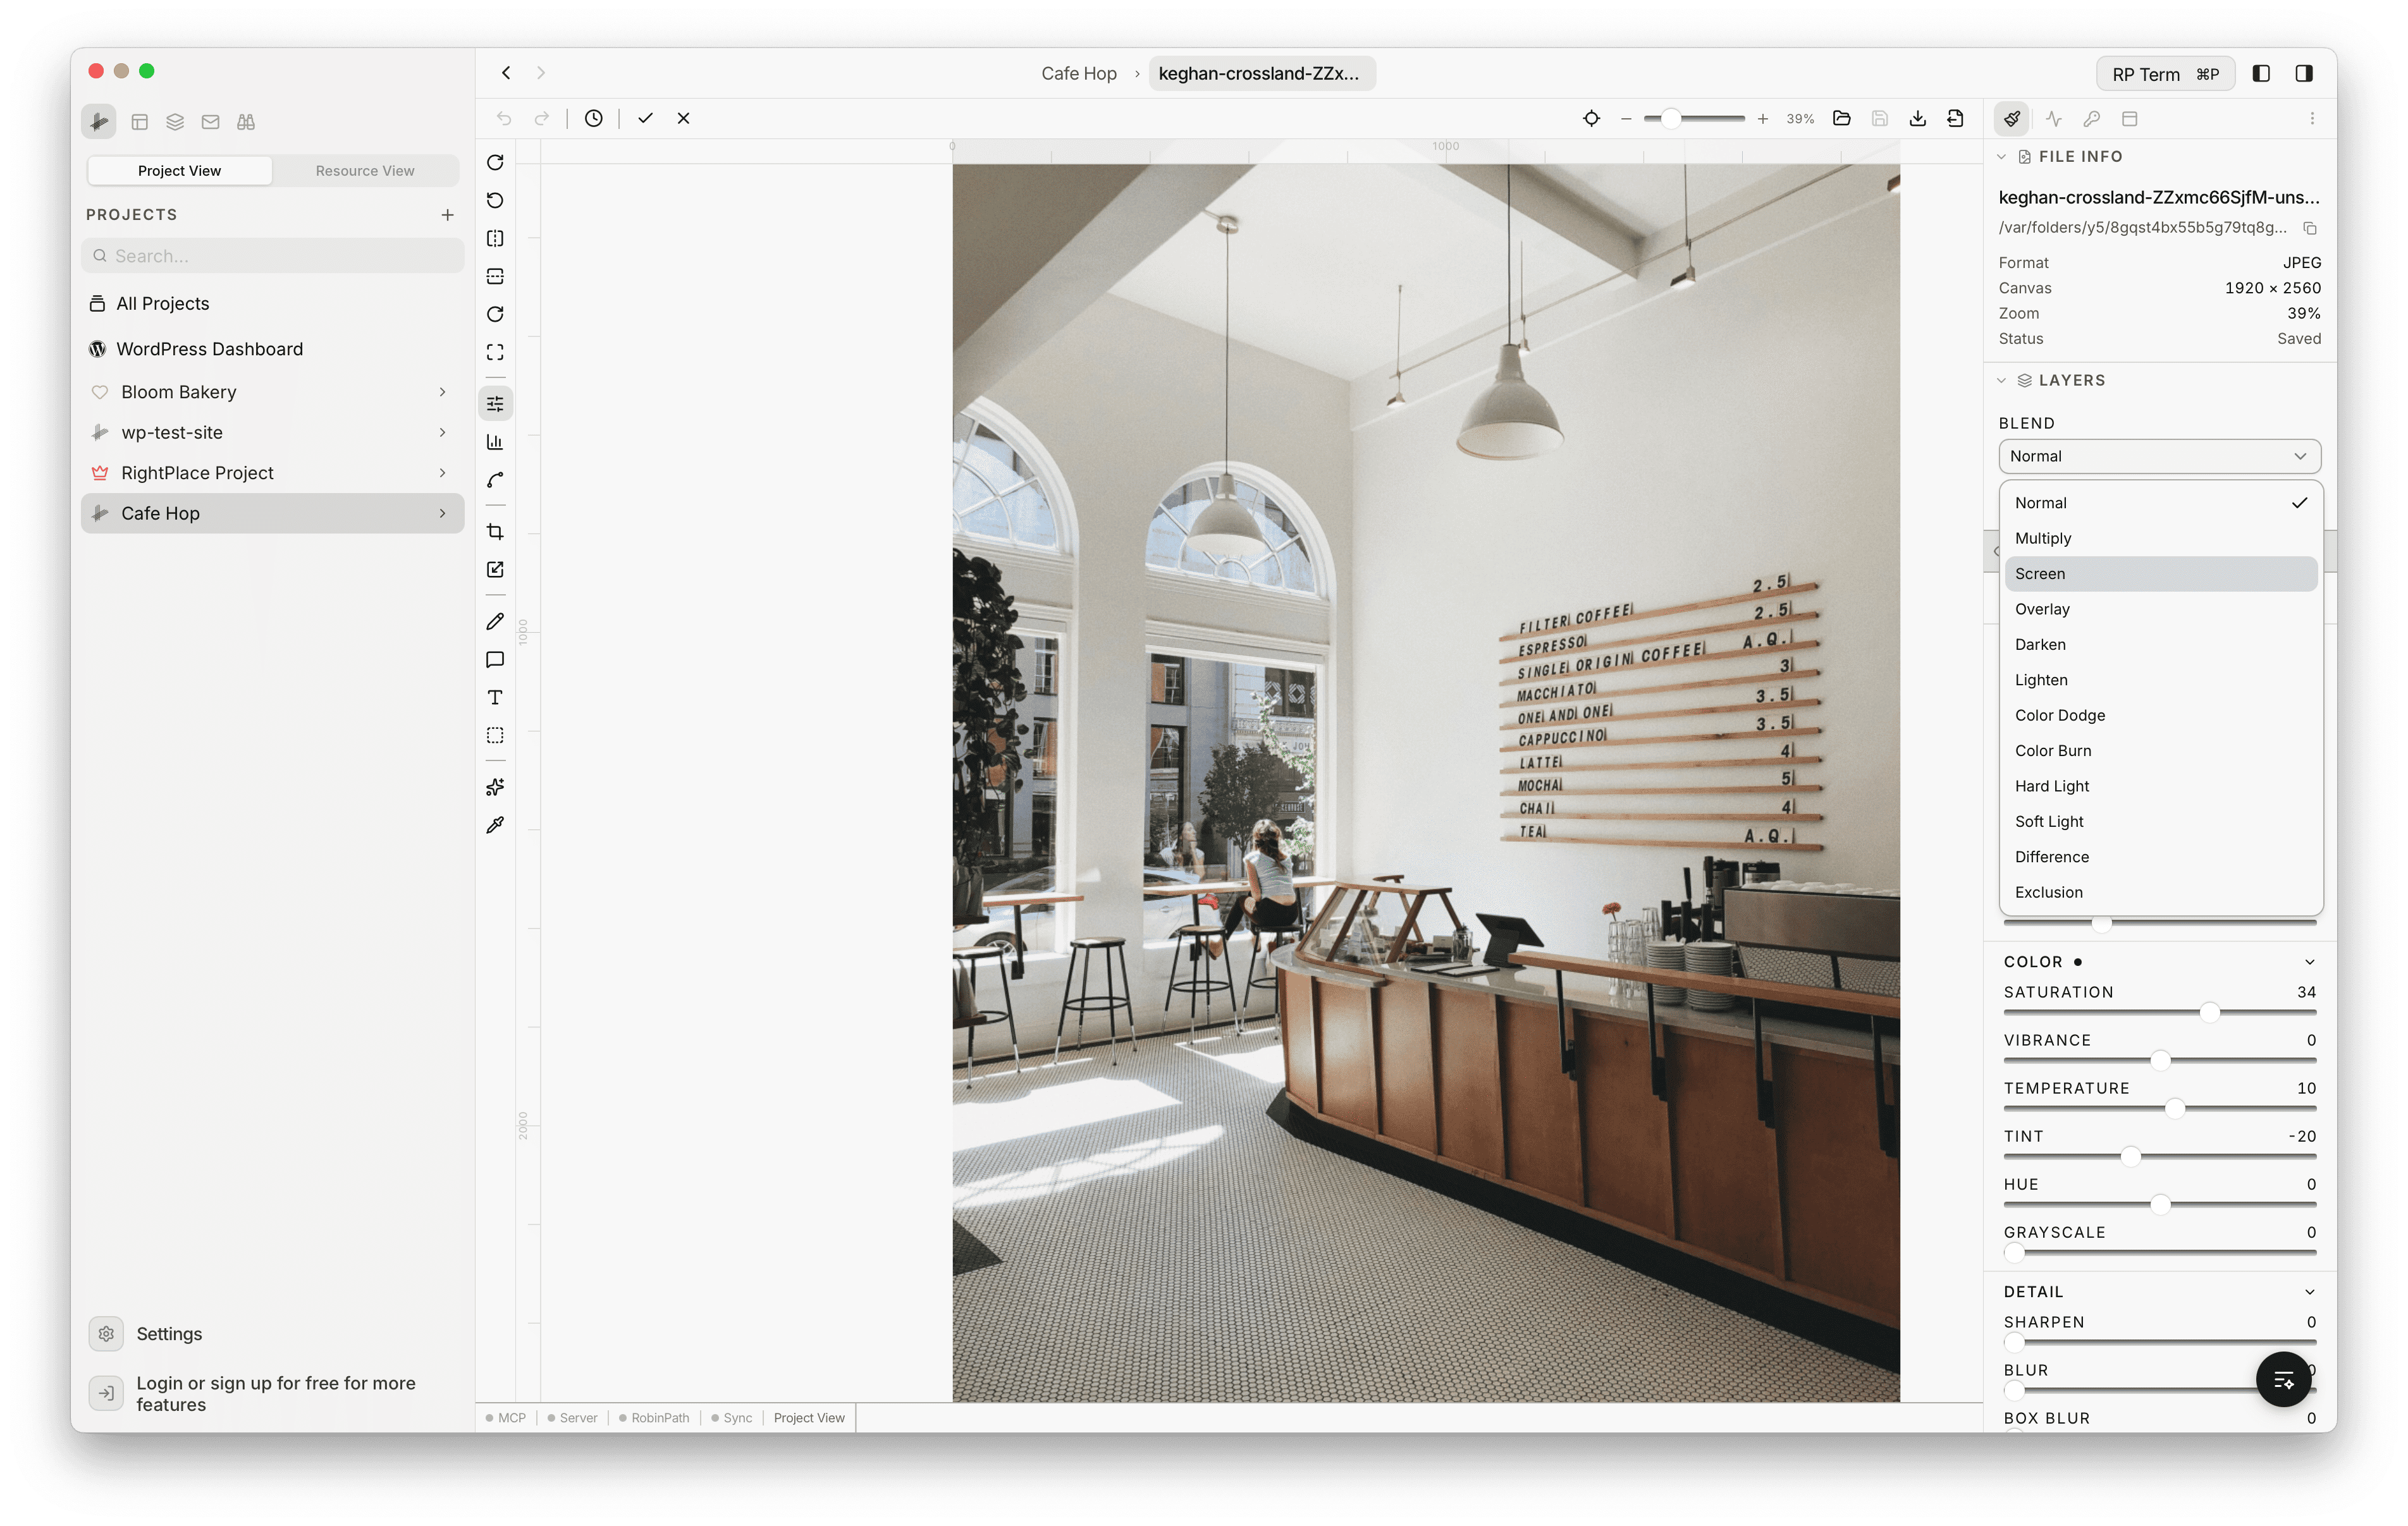Select the Crop tool
Image resolution: width=2408 pixels, height=1526 pixels.
(x=495, y=531)
